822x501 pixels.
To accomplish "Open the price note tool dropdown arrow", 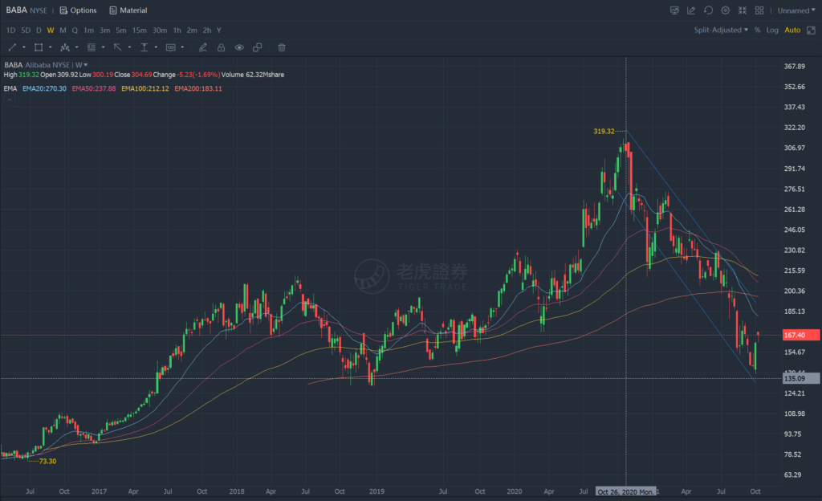I will point(182,47).
